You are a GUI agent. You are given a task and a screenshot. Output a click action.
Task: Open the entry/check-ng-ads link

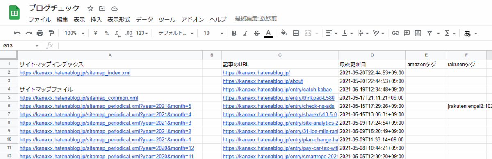(274, 106)
